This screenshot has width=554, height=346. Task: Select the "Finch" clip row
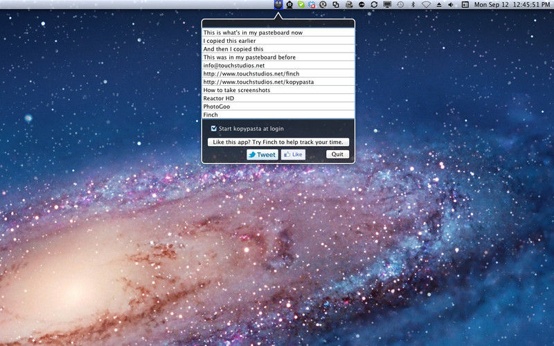278,115
